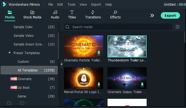
Task: Select Sample Video folder
Action: pyautogui.click(x=29, y=36)
